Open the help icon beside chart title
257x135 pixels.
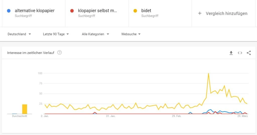[x=59, y=53]
